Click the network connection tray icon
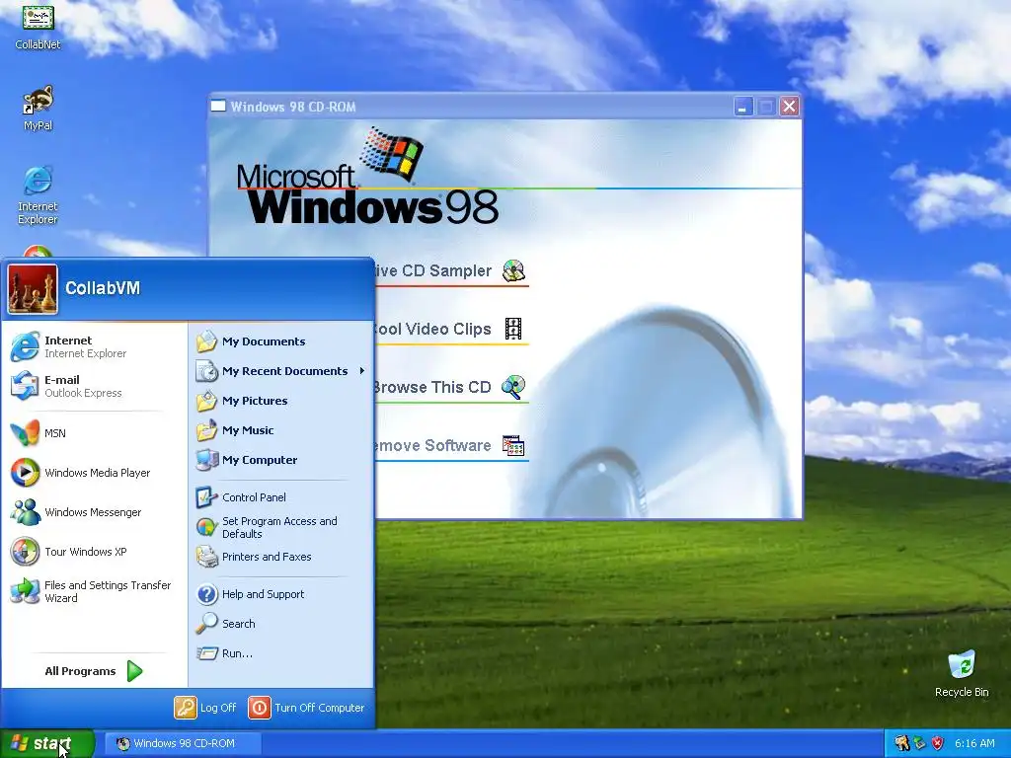 click(x=919, y=744)
